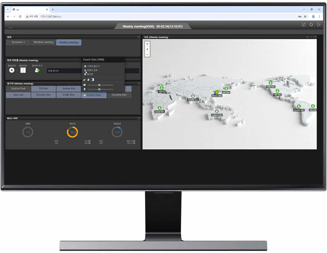Image resolution: width=327 pixels, height=253 pixels.
Task: Open settings gear in top header
Action: (311, 25)
